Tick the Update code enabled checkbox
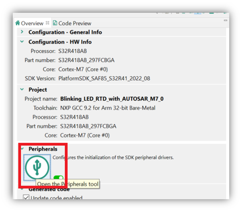Viewport: 242px width, 212px height. click(x=26, y=197)
